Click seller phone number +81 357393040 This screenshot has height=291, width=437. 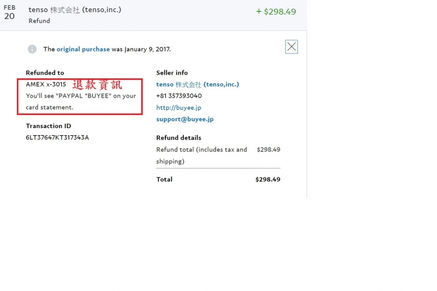179,96
